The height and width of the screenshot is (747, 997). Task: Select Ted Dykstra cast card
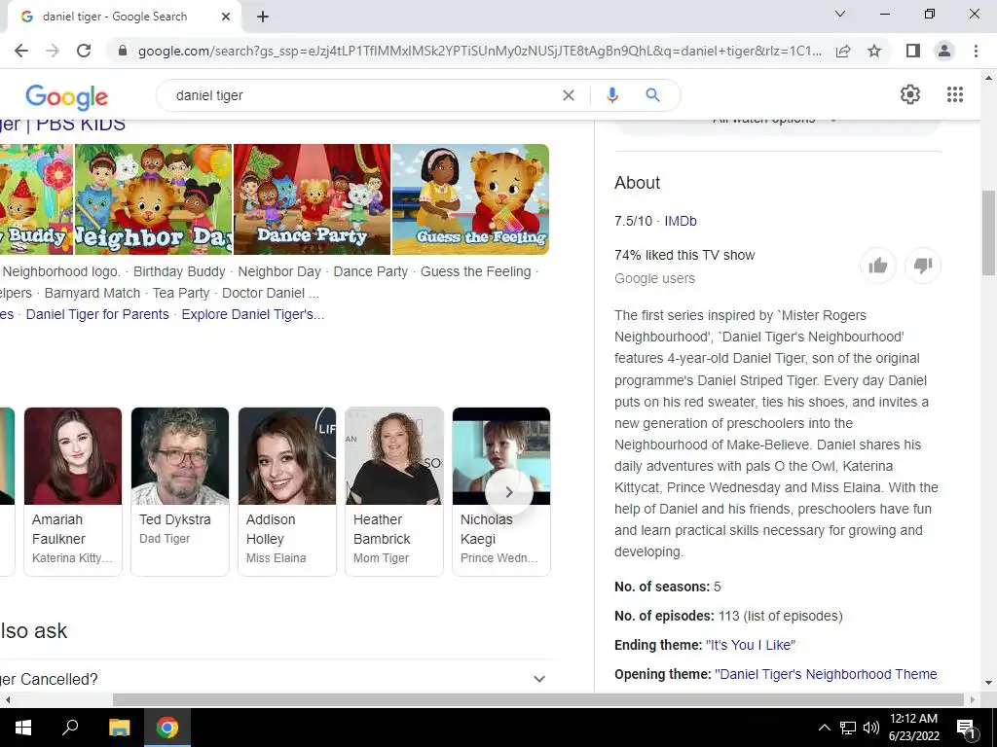point(180,491)
